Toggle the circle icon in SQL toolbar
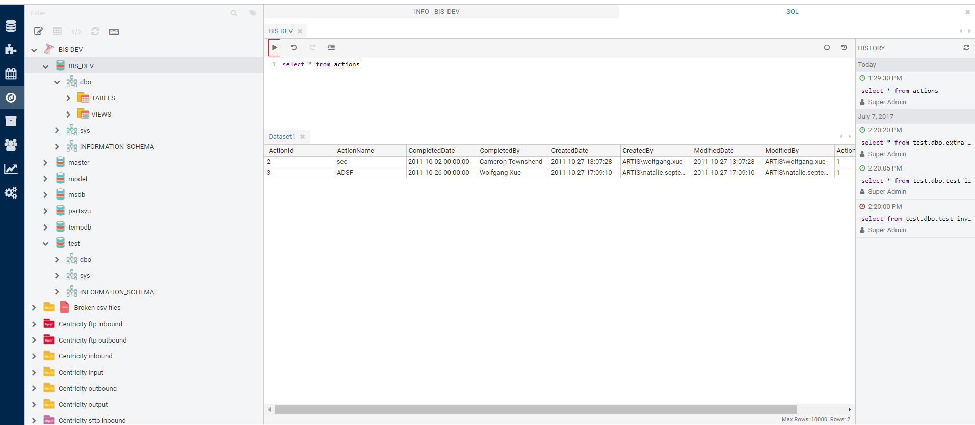This screenshot has width=975, height=425. (x=827, y=48)
